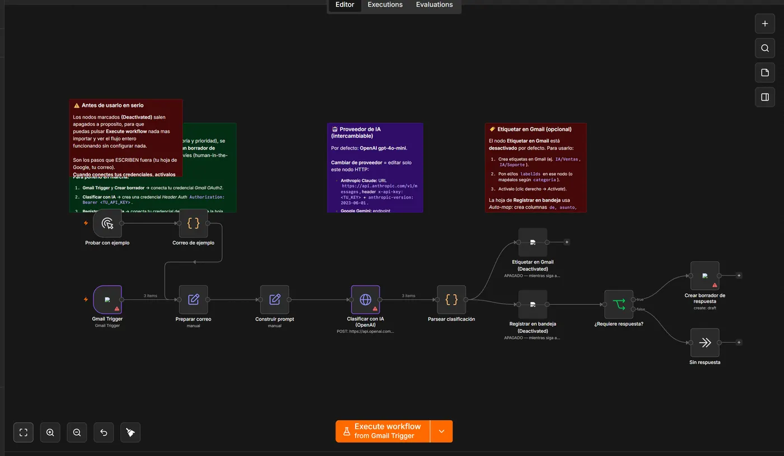The width and height of the screenshot is (784, 456).
Task: Click the lightning trigger icon beside Gmail Trigger
Action: point(86,299)
